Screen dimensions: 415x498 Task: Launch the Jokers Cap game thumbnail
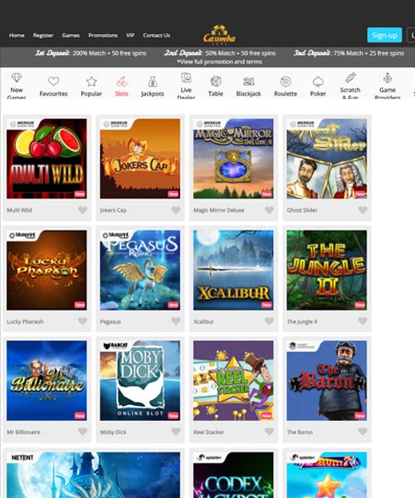pos(140,159)
